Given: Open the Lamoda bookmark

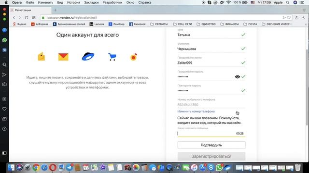Looking at the screenshot, I should [x=97, y=24].
